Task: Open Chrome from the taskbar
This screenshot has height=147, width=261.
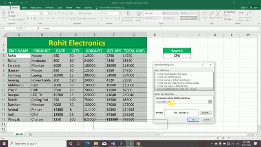Action: coord(138,143)
